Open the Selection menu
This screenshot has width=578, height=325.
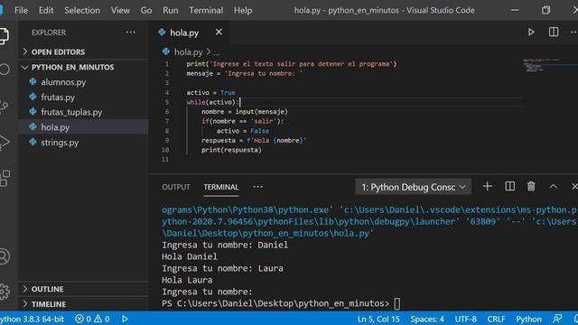coord(82,10)
